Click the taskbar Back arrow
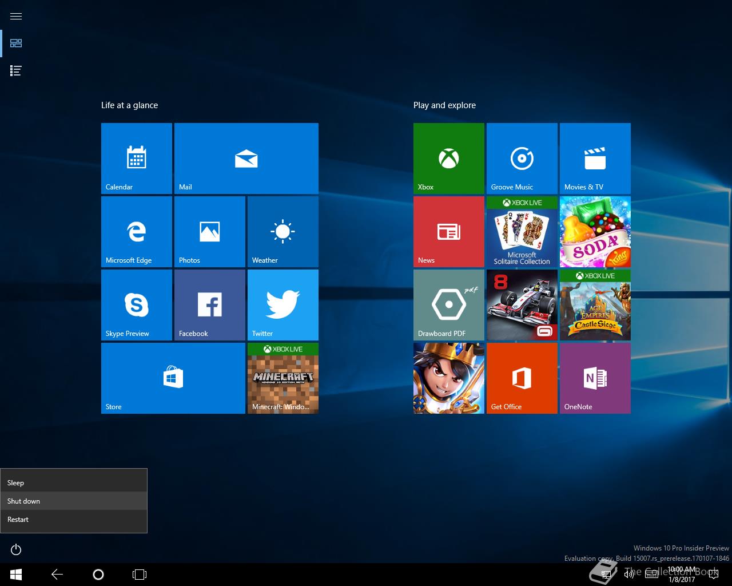The image size is (732, 586). click(x=57, y=575)
